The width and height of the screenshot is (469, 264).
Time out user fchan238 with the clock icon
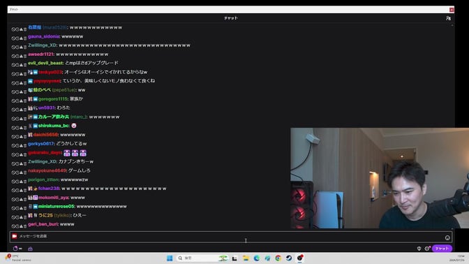click(x=17, y=191)
